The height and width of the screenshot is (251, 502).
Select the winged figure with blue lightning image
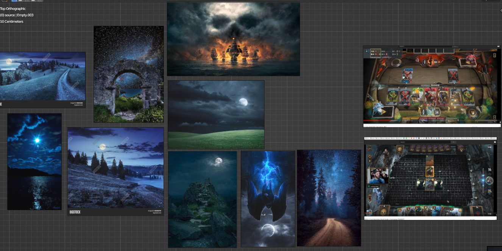pos(268,199)
